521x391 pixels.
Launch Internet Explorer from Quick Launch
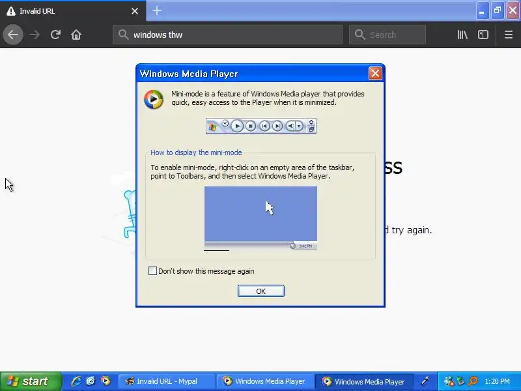click(76, 381)
